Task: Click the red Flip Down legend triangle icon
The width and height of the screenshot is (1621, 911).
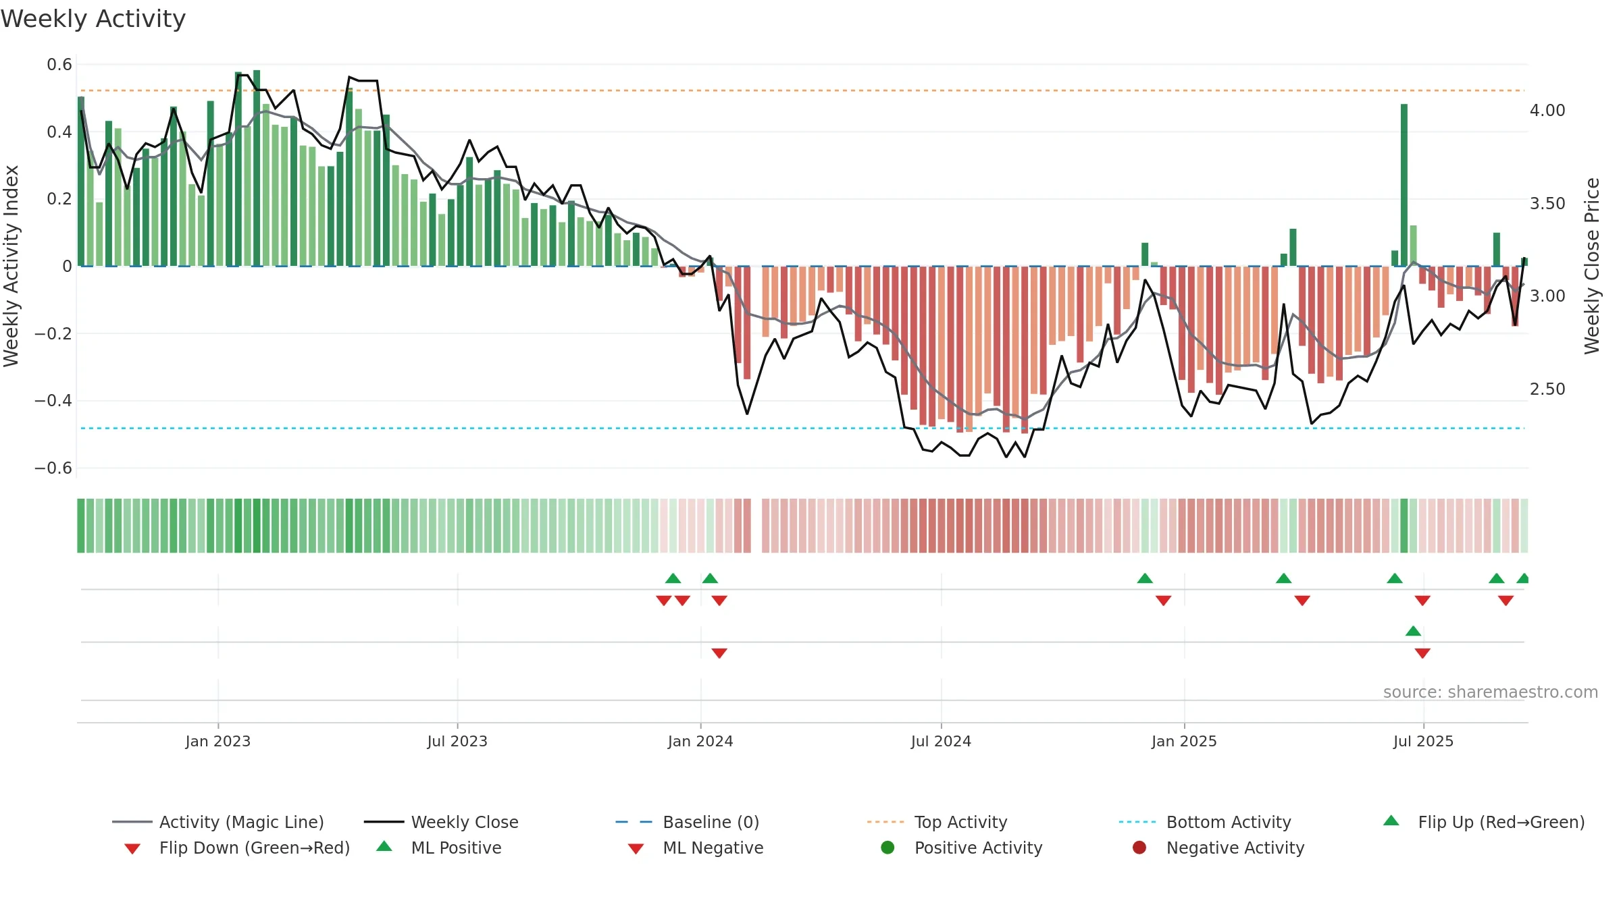Action: click(x=132, y=849)
